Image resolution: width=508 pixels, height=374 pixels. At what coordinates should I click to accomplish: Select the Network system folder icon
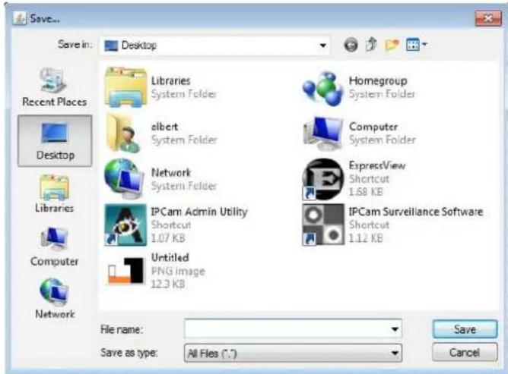(124, 179)
